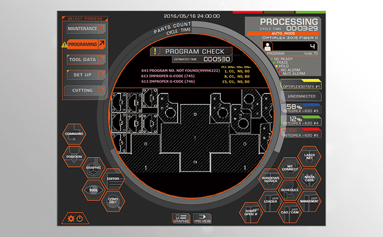
Task: Expand the CUTTING process arrow
Action: pos(102,90)
